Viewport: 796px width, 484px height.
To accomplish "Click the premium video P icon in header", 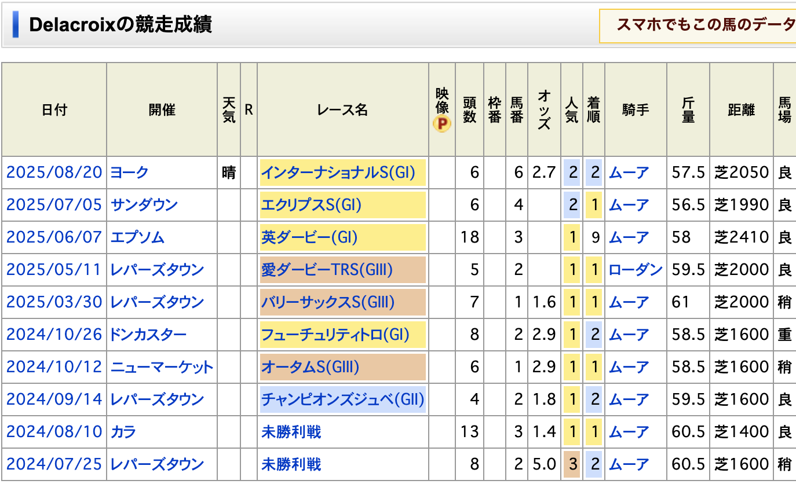I will [x=442, y=124].
